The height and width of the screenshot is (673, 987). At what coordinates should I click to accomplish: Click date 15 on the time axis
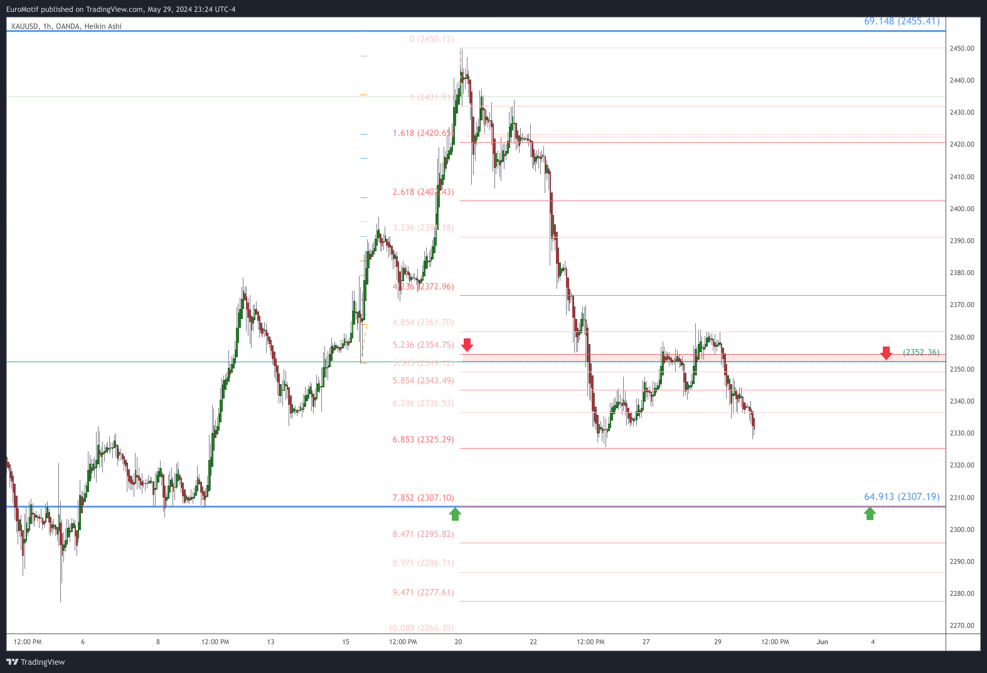pos(346,642)
